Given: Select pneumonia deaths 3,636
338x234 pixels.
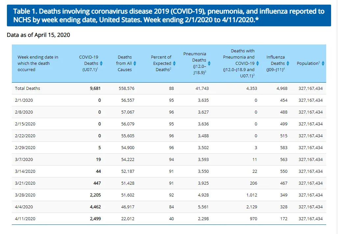Looking at the screenshot, I should [x=203, y=124].
